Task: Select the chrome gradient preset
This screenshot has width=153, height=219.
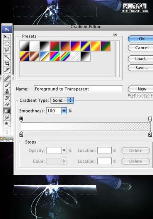Action: (x=45, y=56)
